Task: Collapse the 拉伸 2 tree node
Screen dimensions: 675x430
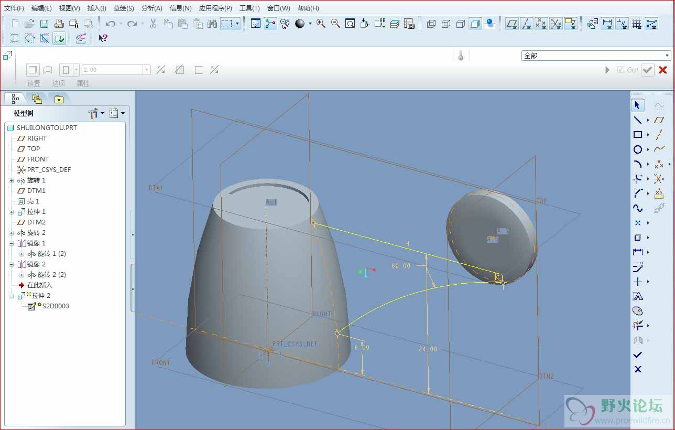Action: [12, 296]
